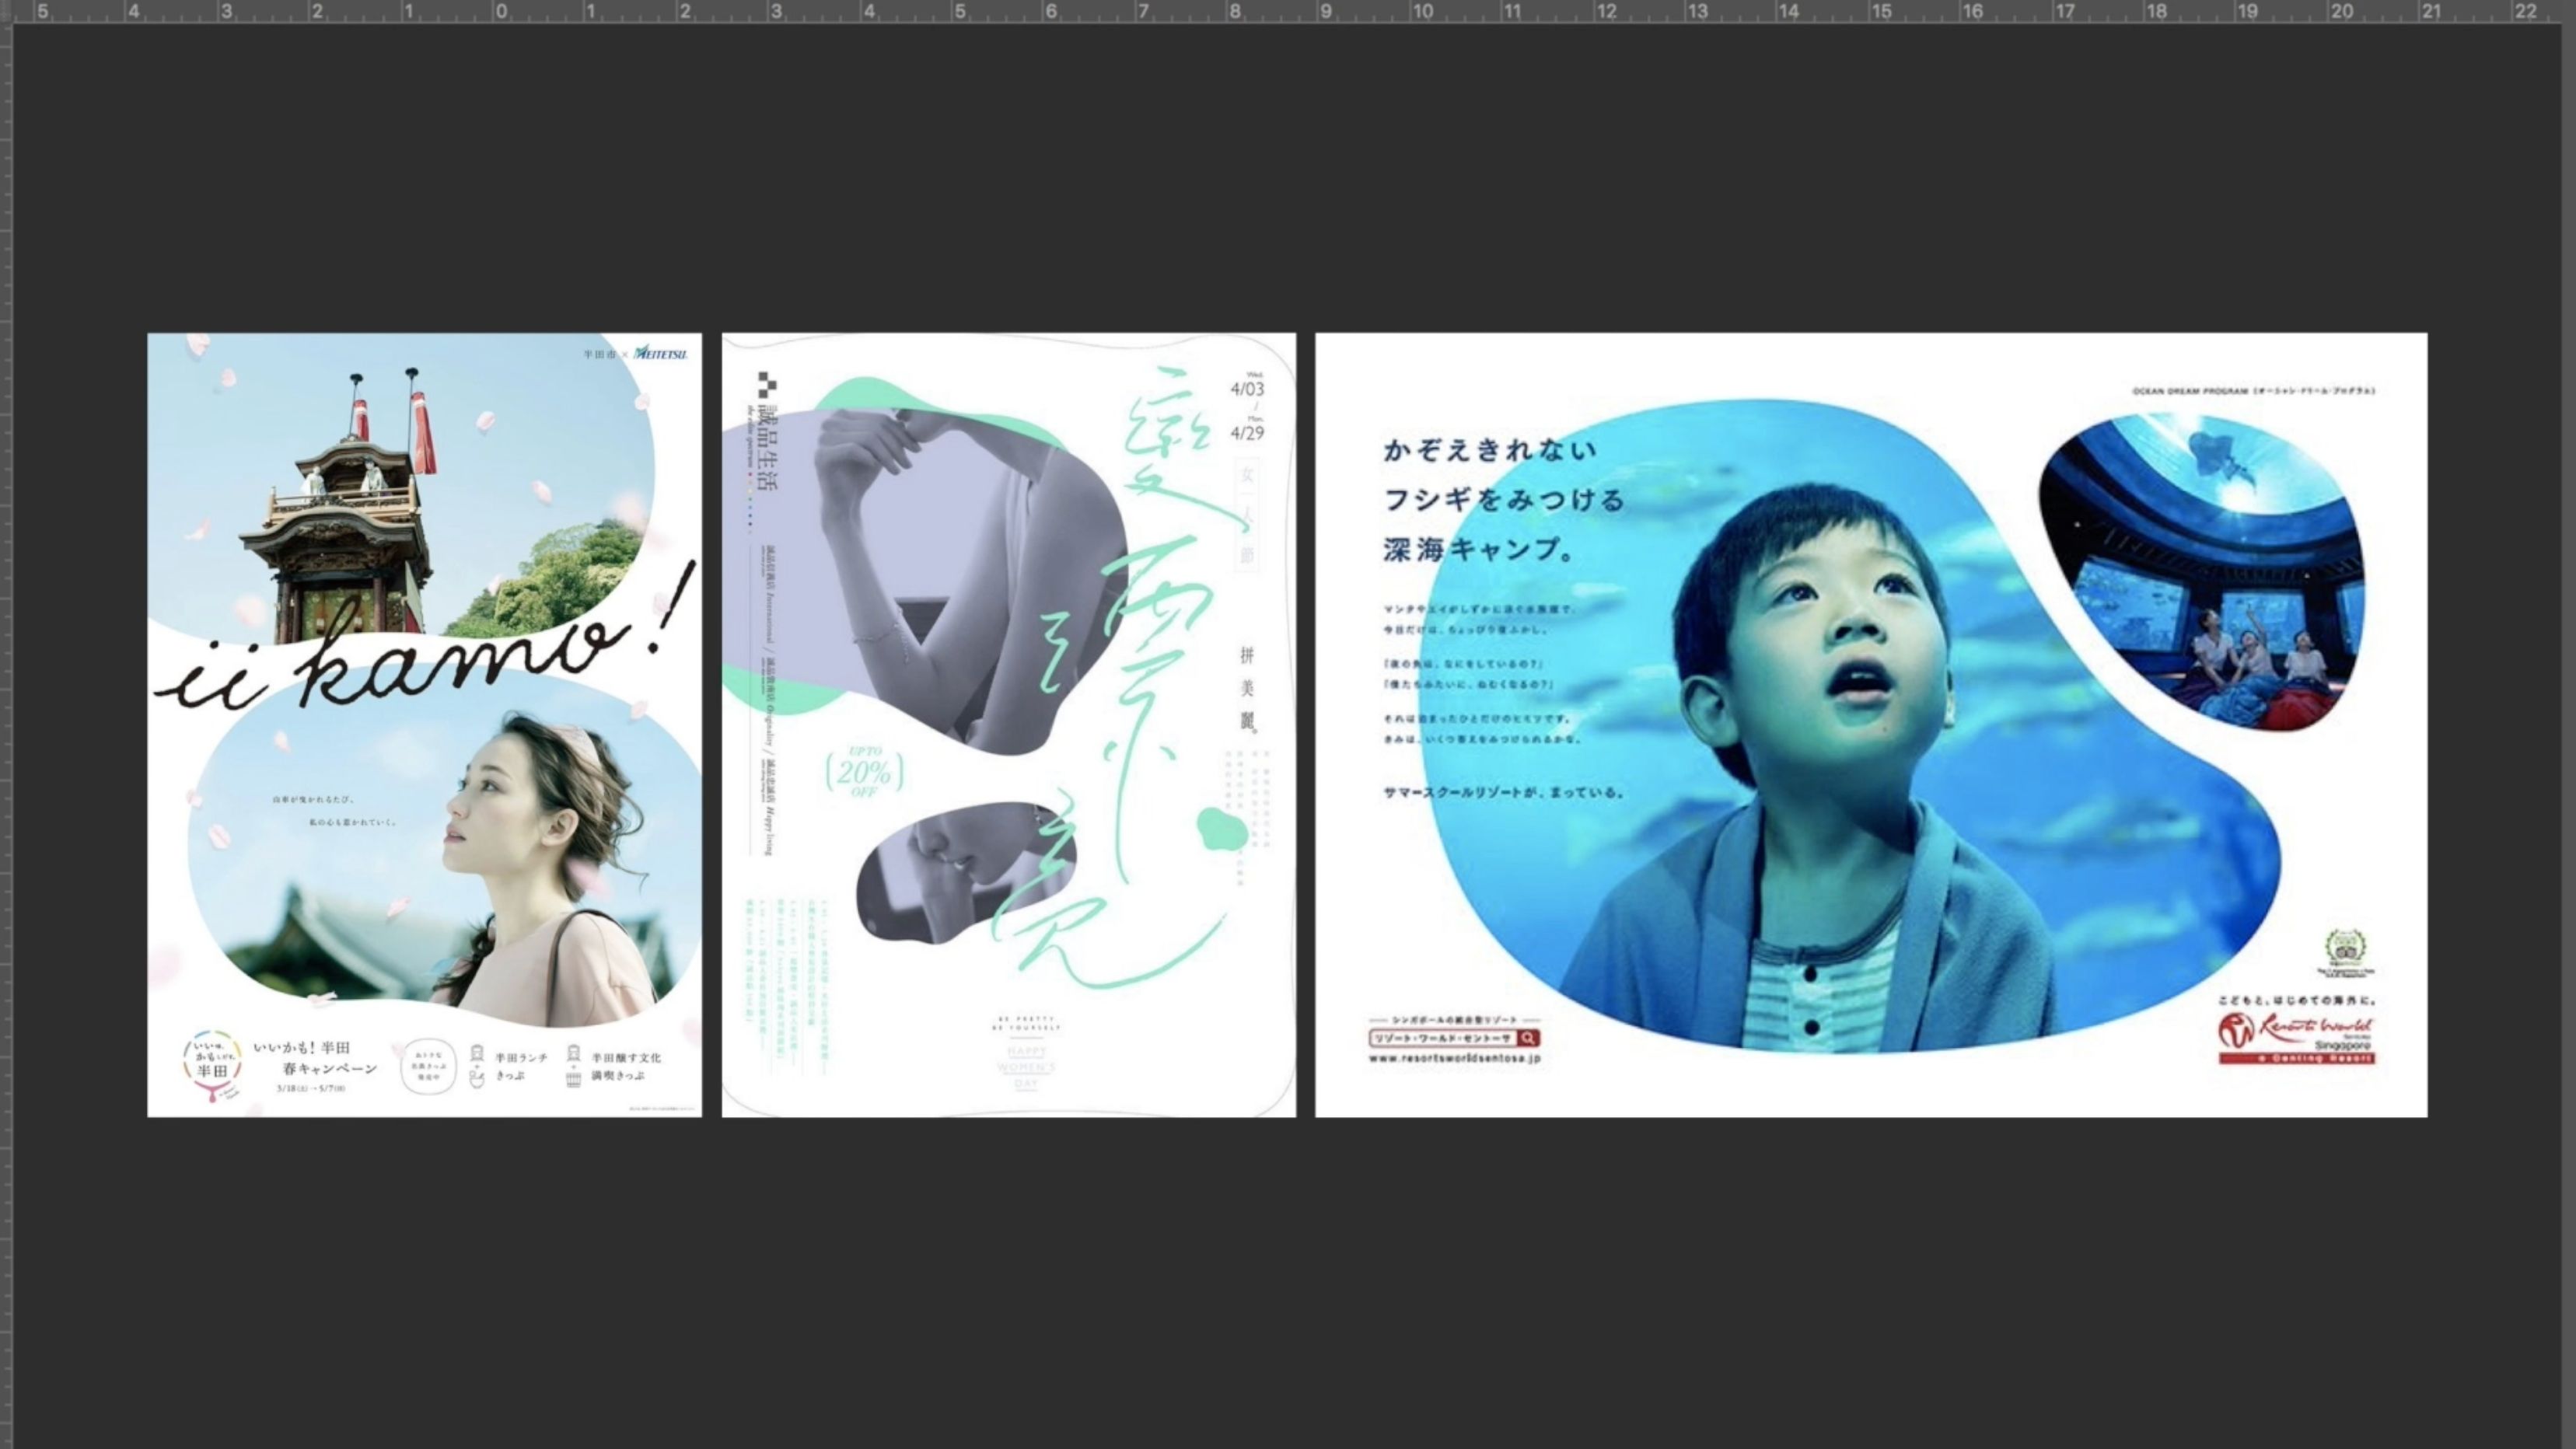The width and height of the screenshot is (2576, 1449).
Task: Select the Resorts World aquarium poster
Action: (x=1870, y=724)
